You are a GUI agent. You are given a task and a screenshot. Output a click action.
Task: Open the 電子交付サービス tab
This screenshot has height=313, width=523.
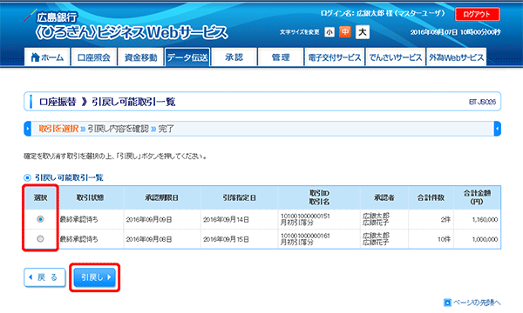(x=334, y=57)
